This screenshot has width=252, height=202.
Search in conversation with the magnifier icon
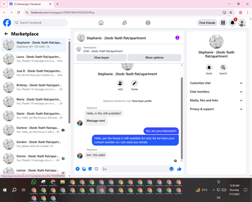tap(223, 68)
